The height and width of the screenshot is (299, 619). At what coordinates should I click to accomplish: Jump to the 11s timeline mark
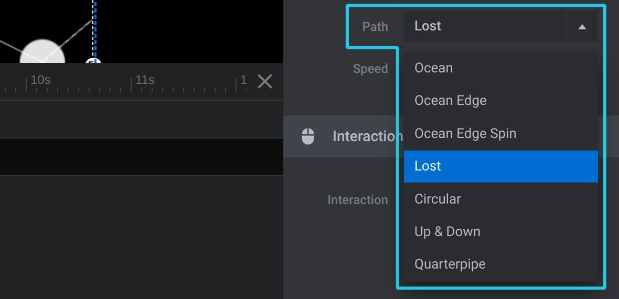click(145, 80)
